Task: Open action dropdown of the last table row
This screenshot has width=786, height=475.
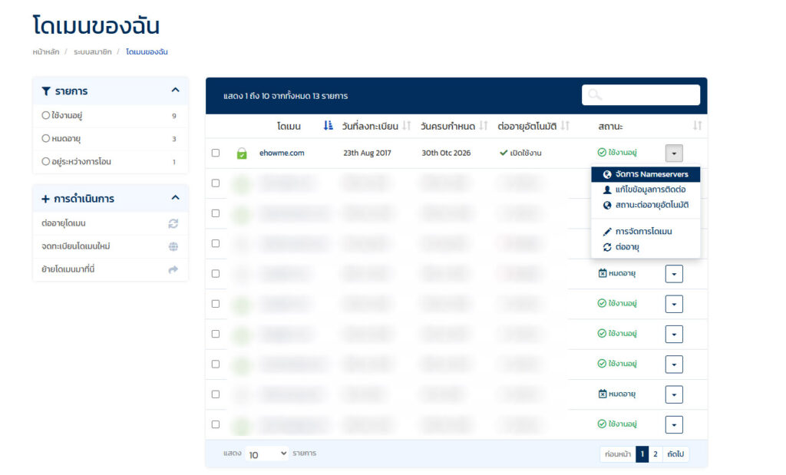Action: point(674,424)
